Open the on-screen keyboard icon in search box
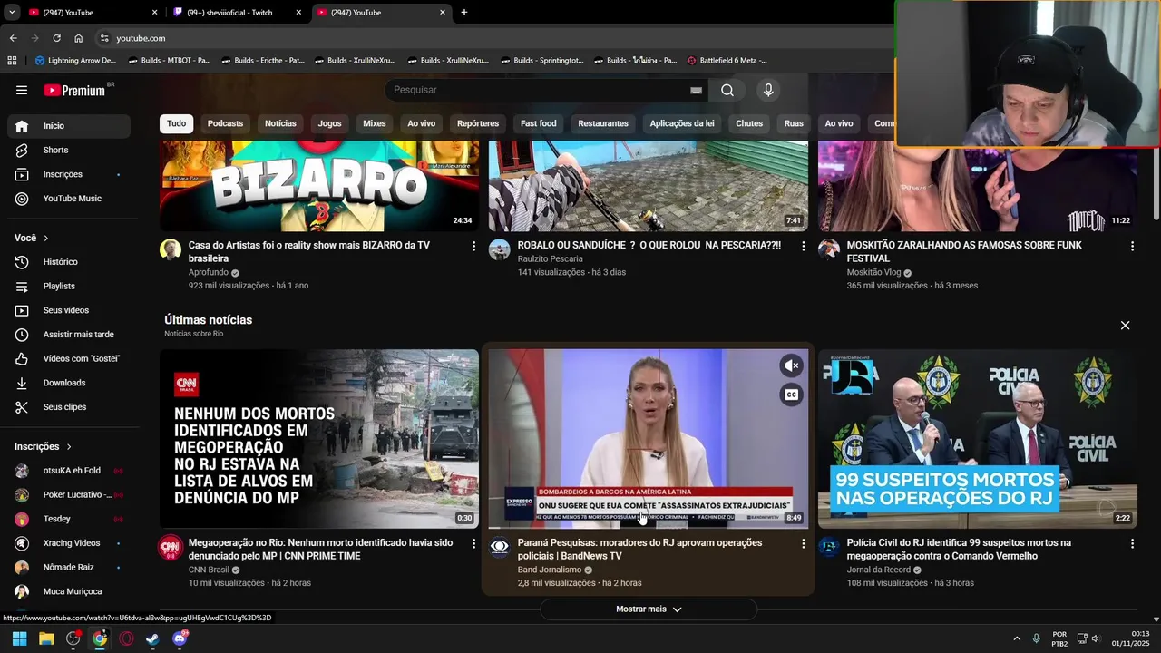Image resolution: width=1161 pixels, height=653 pixels. pos(696,90)
